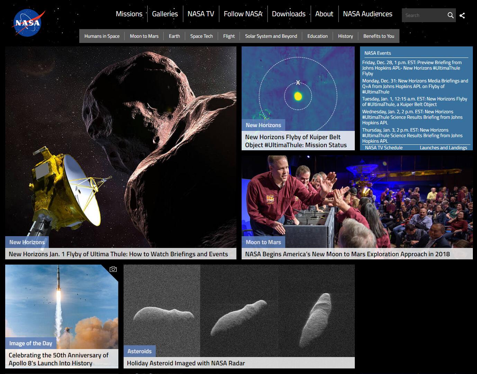Open the NASA Events heading
Viewport: 477px width, 374px height.
(x=378, y=53)
